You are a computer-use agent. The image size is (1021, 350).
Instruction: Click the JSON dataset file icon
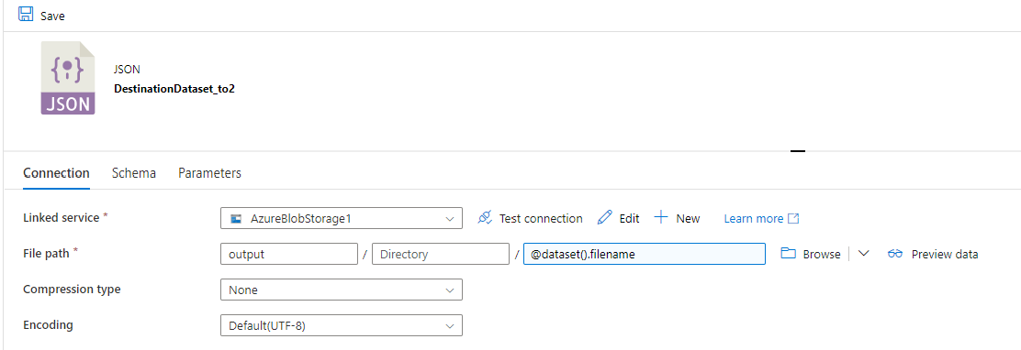point(68,79)
